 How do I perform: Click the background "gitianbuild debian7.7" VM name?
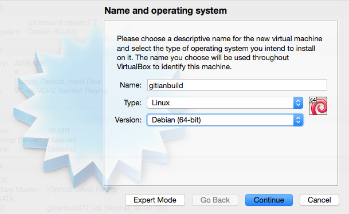tap(62, 23)
